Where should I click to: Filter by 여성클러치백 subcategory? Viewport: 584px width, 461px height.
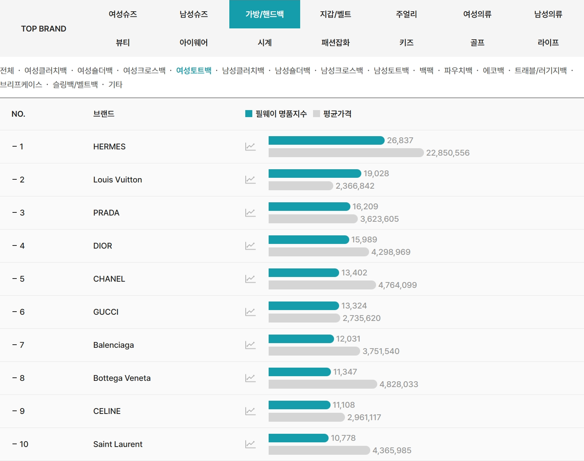click(46, 70)
